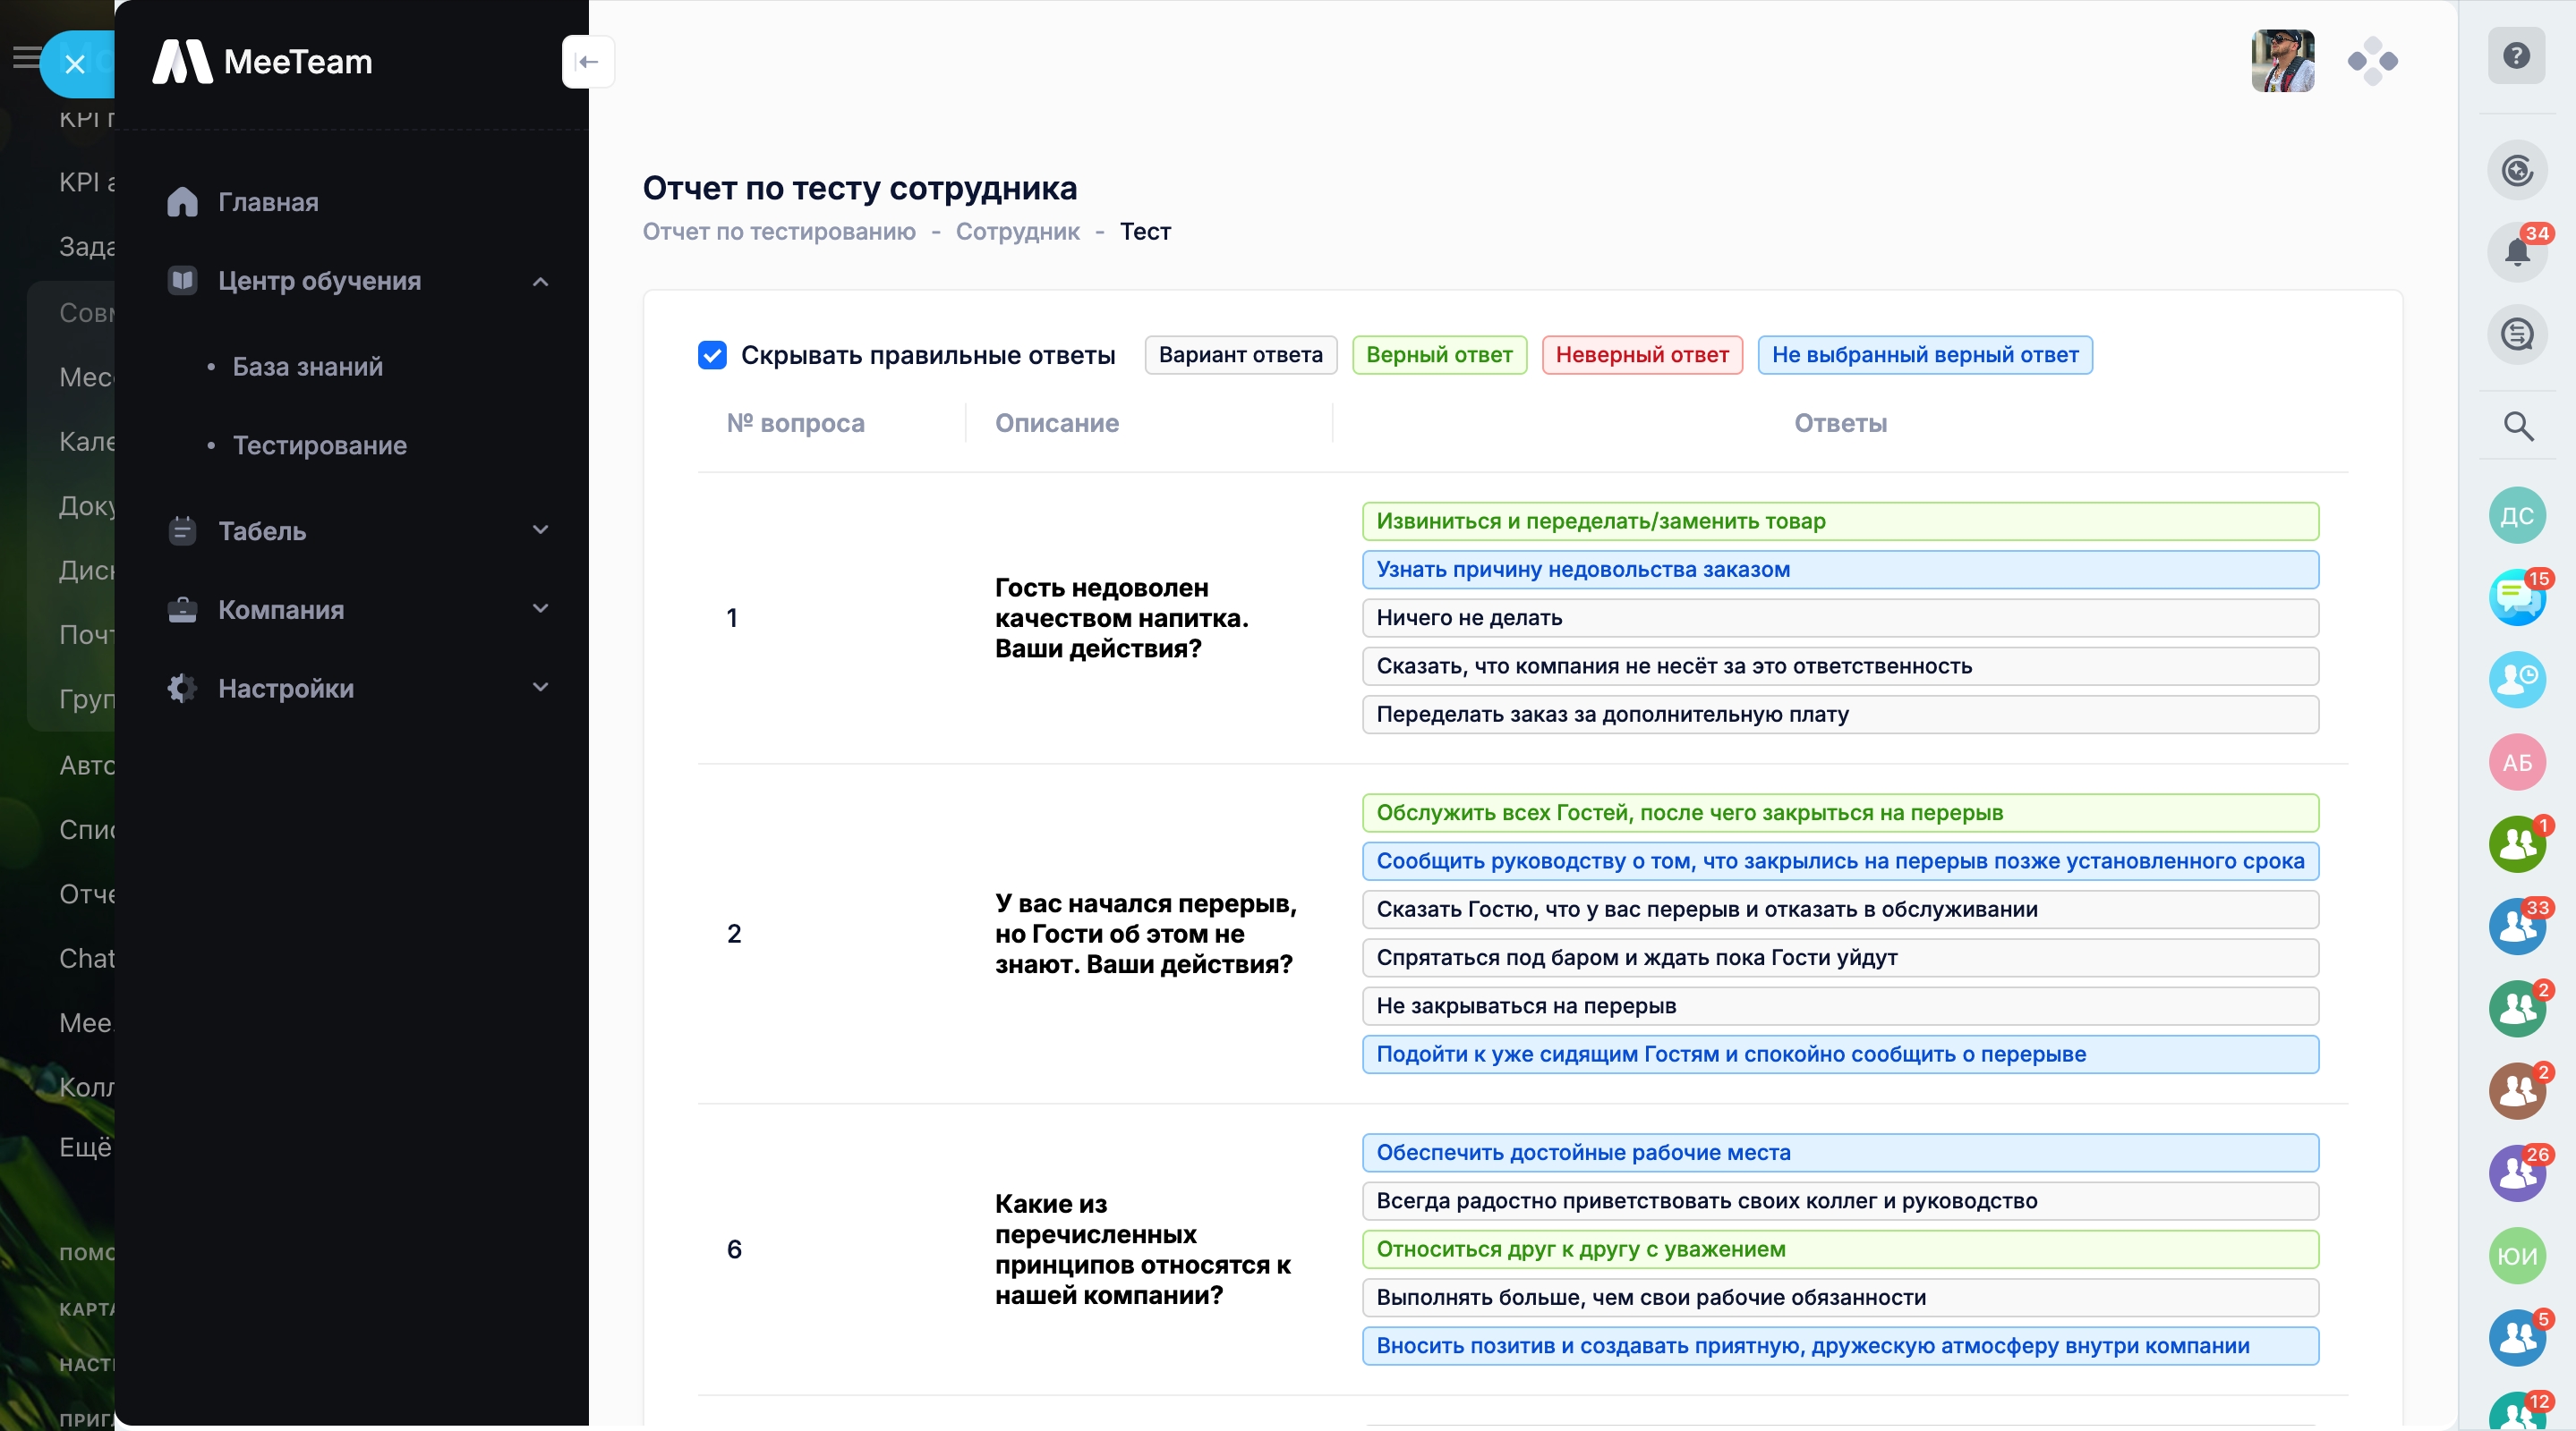Open the База знаний menu item
2576x1431 pixels.
[x=307, y=367]
